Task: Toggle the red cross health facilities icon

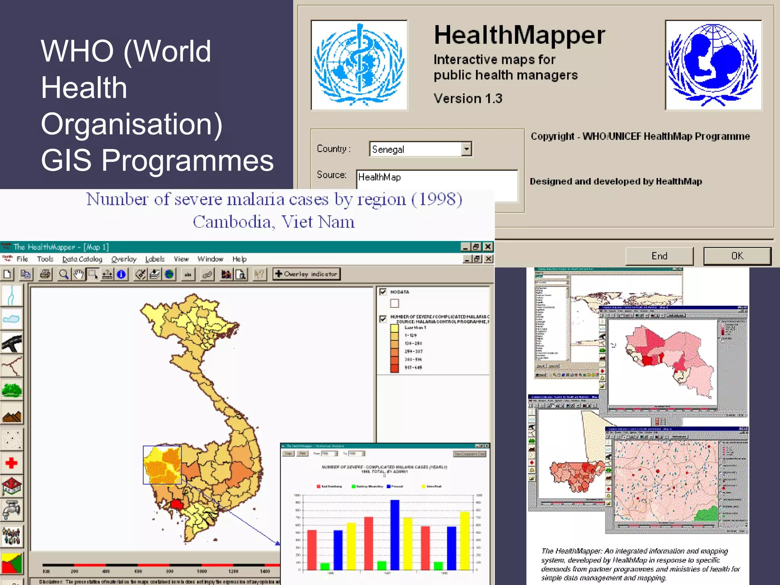Action: tap(12, 463)
